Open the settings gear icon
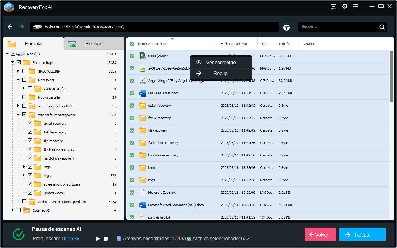The width and height of the screenshot is (397, 248). (345, 6)
